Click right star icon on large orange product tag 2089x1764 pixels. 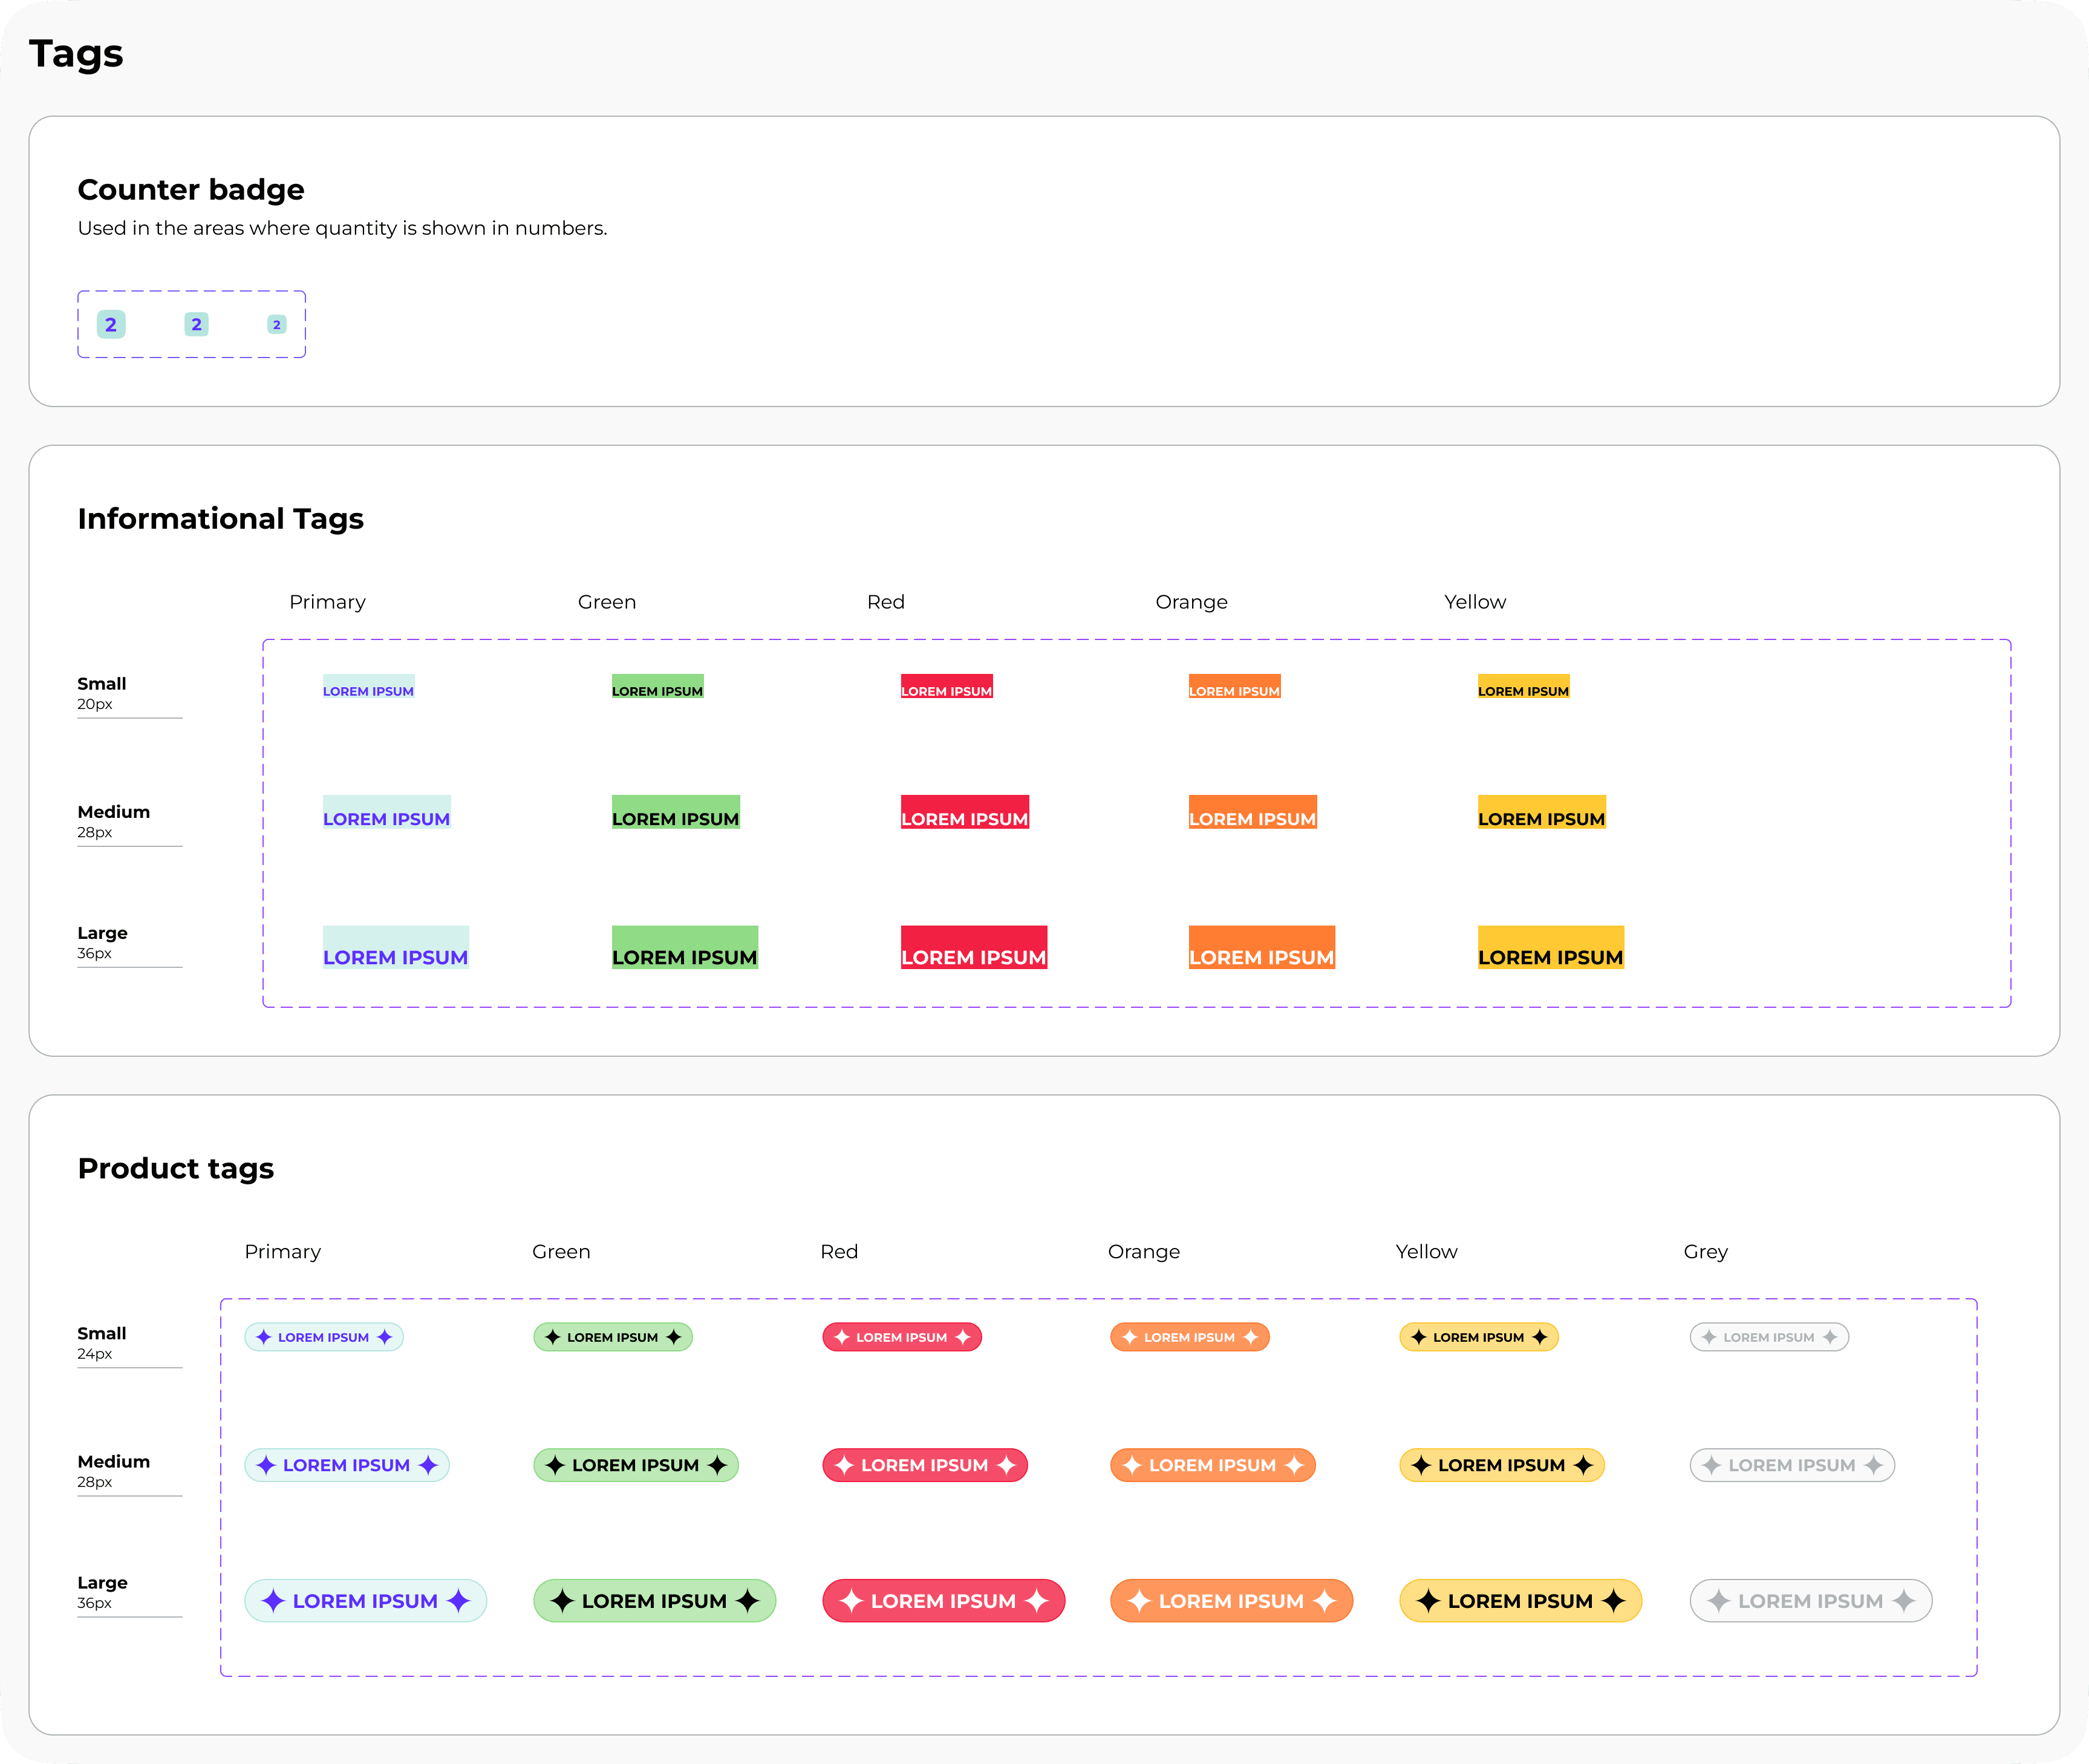(x=1325, y=1601)
